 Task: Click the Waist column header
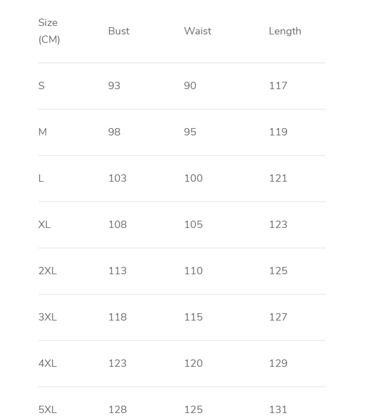click(x=198, y=31)
